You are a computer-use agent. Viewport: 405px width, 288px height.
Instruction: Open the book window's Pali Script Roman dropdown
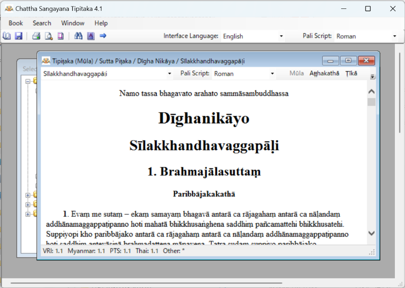244,74
